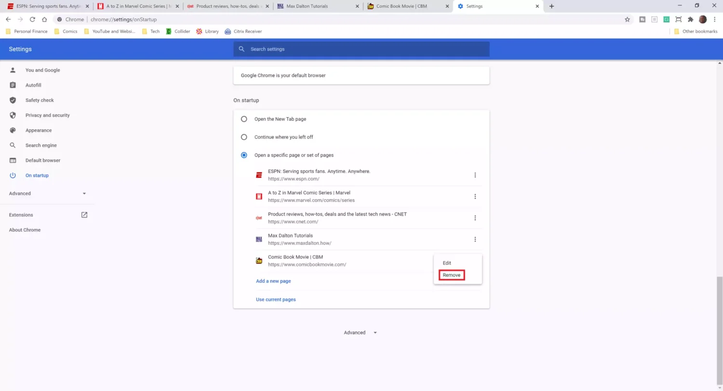The height and width of the screenshot is (391, 723).
Task: Click the Search settings field
Action: point(361,49)
